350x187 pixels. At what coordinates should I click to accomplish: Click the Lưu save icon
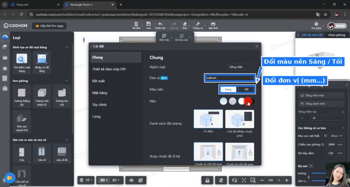click(x=148, y=24)
